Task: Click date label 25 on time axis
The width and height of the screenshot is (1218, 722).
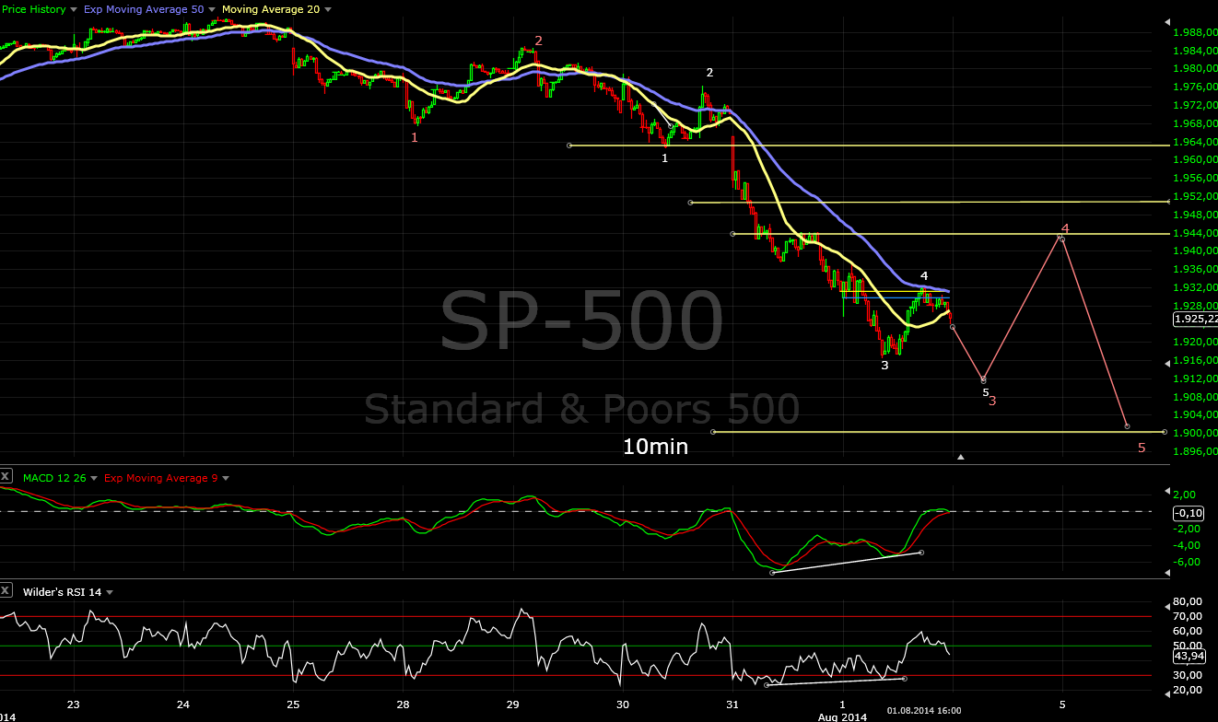Action: pos(293,705)
